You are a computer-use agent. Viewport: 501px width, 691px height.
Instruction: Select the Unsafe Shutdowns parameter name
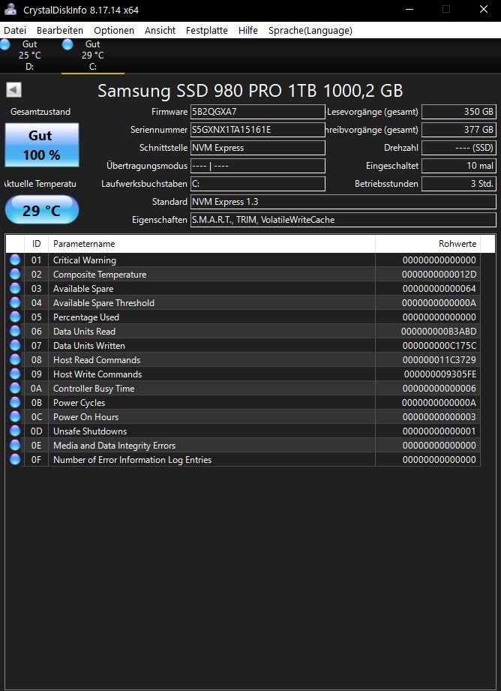(90, 431)
